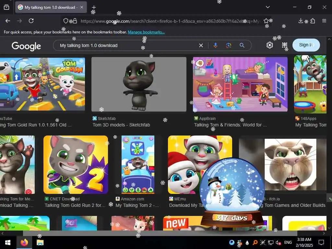This screenshot has width=332, height=249.
Task: Open the Gold Run 2 yellow thumbnail
Action: pyautogui.click(x=76, y=165)
